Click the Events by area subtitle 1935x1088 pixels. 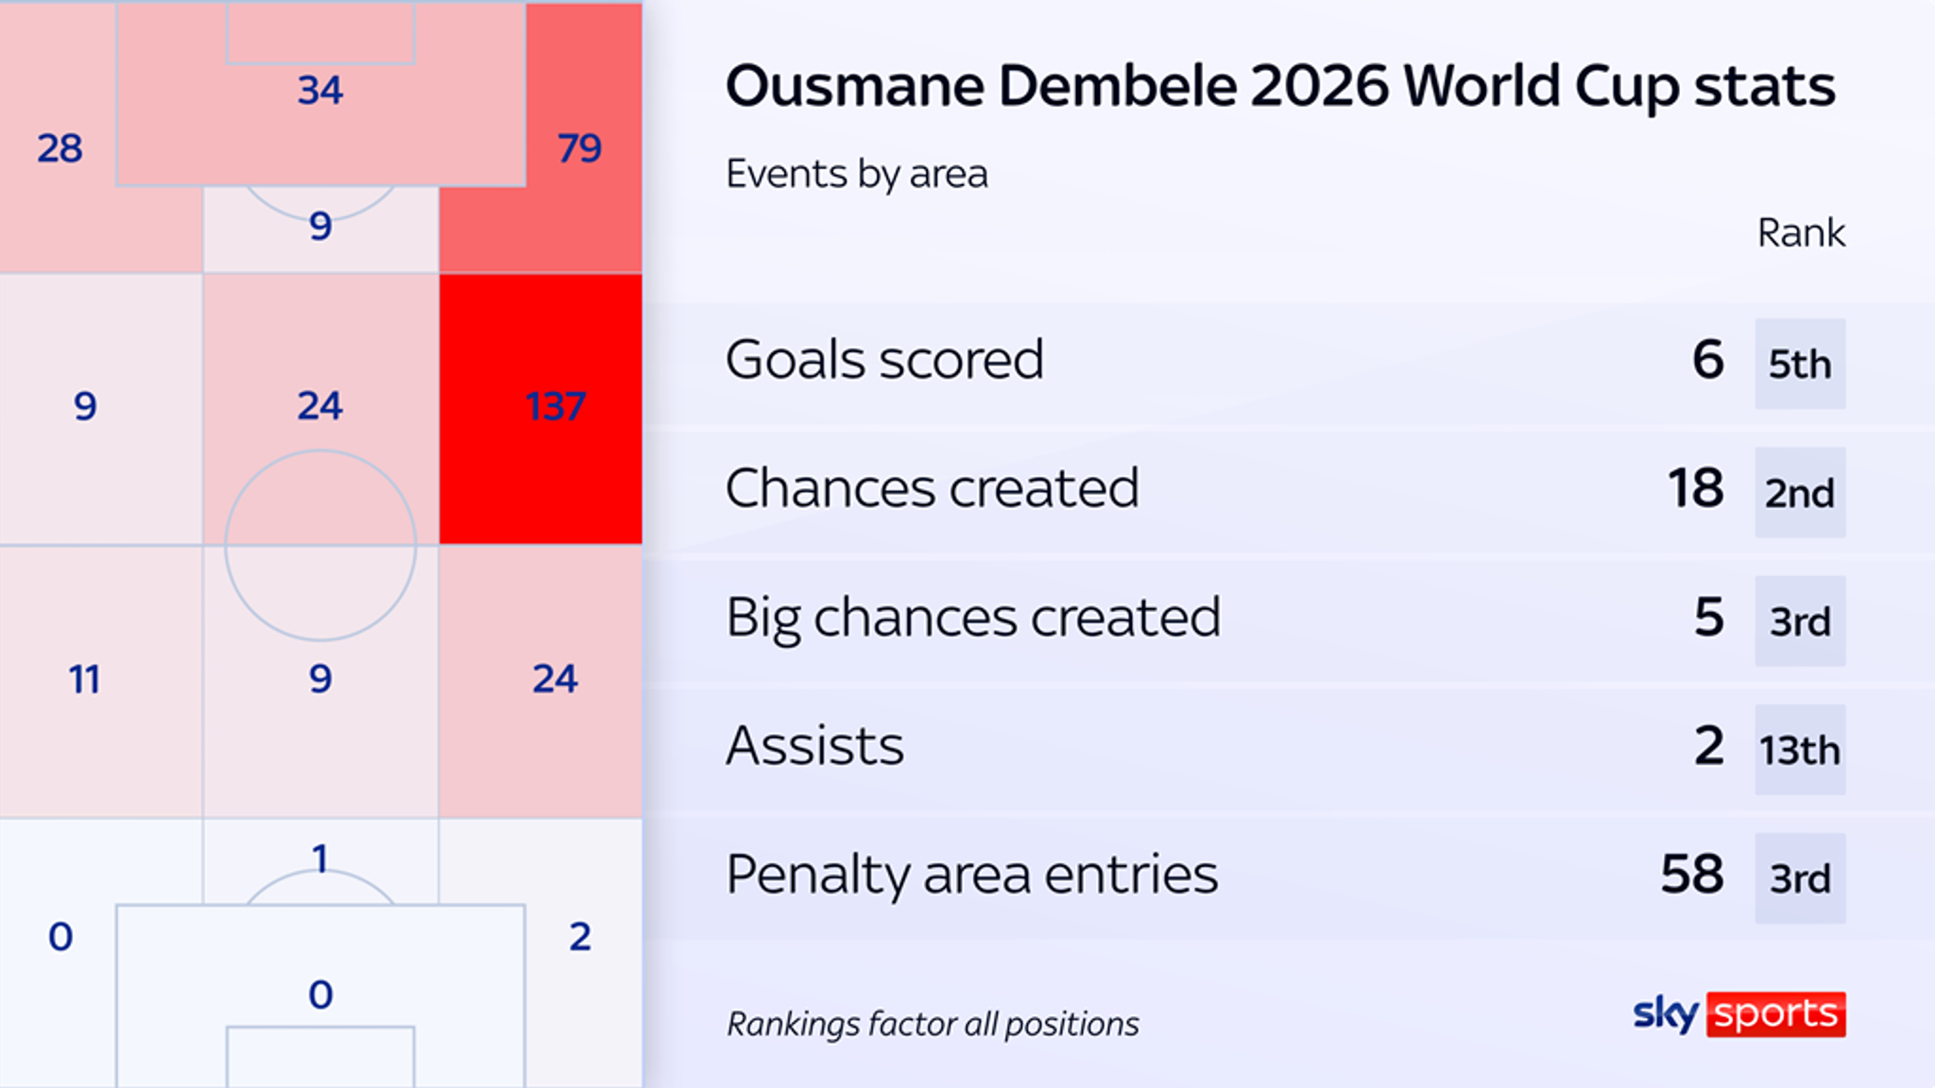click(856, 175)
